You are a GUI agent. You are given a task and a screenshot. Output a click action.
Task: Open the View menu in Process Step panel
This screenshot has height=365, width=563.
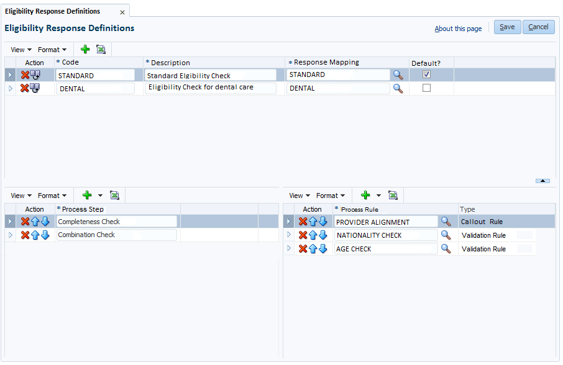[x=21, y=196]
